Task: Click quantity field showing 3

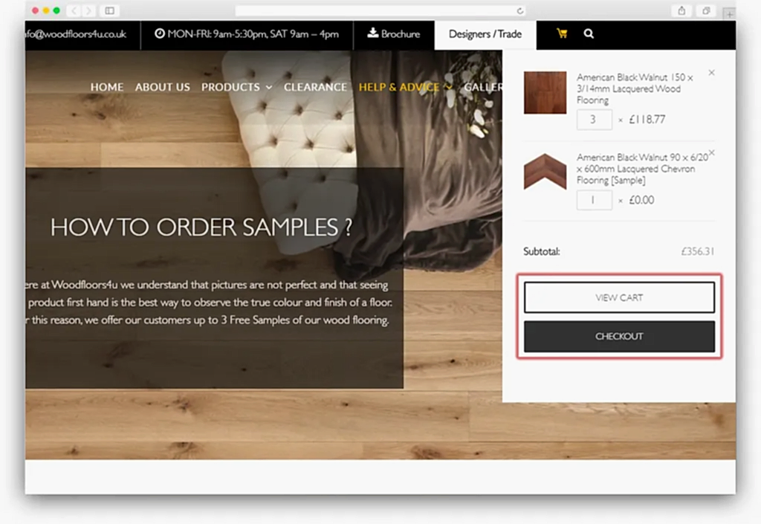Action: [x=594, y=120]
